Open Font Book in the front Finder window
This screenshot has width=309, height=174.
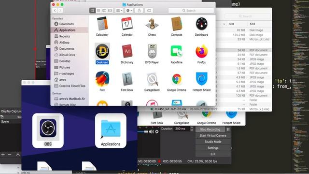point(127,79)
